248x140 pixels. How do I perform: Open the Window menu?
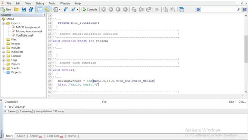point(65,3)
